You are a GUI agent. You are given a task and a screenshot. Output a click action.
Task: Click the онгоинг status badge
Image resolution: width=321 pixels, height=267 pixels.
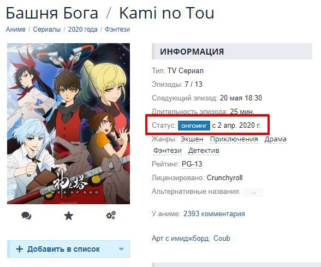(194, 126)
